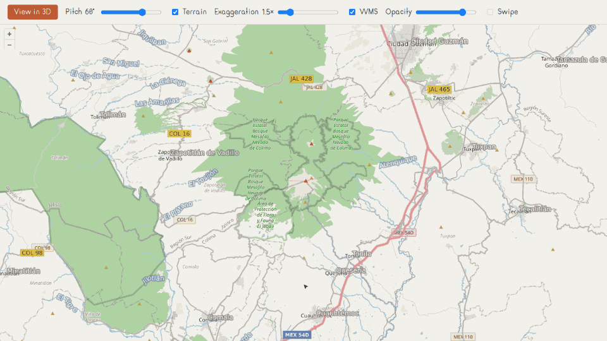The width and height of the screenshot is (607, 341).
Task: Click the El Tigre stream label
Action: point(67,303)
